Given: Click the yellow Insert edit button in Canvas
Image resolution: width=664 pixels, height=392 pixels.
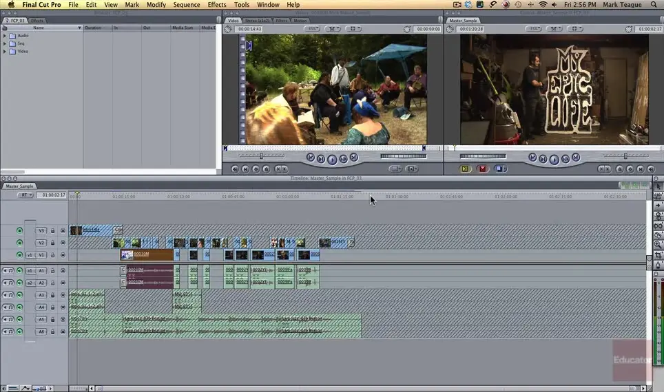Looking at the screenshot, I should [x=465, y=168].
